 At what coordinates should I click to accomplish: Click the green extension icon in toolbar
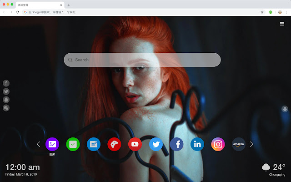coord(271,12)
